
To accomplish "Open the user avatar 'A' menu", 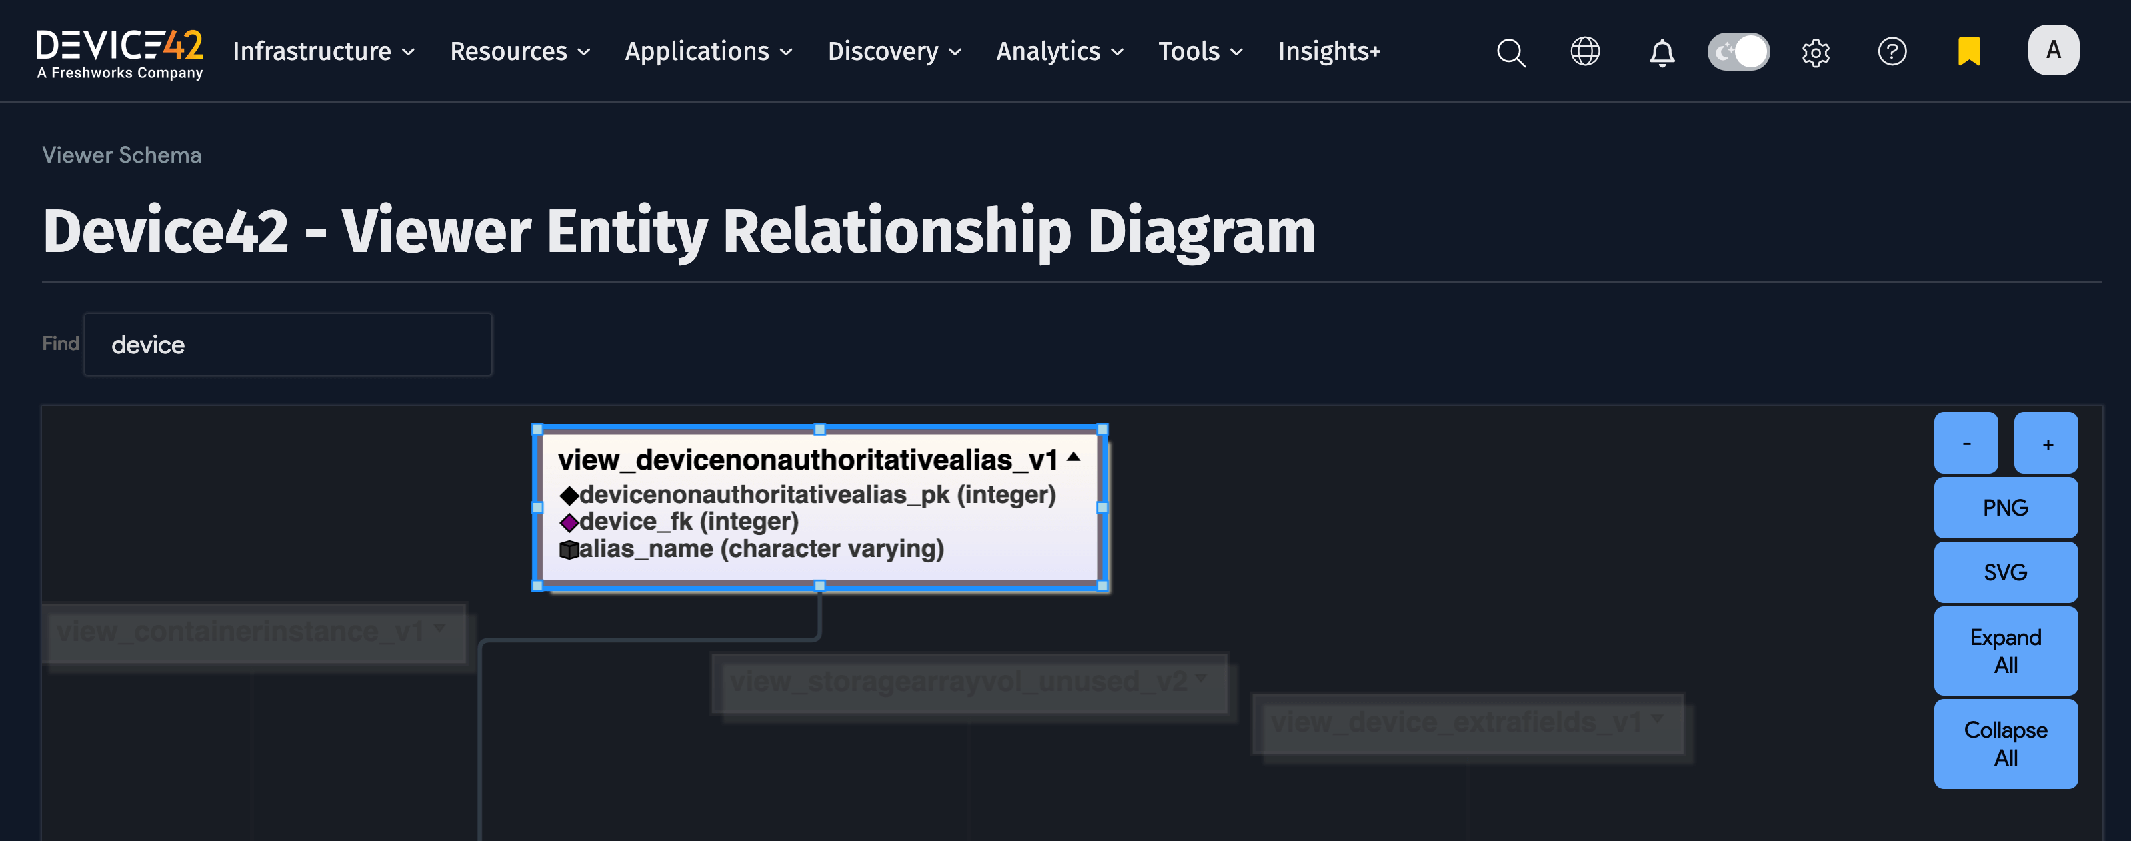I will click(x=2052, y=51).
